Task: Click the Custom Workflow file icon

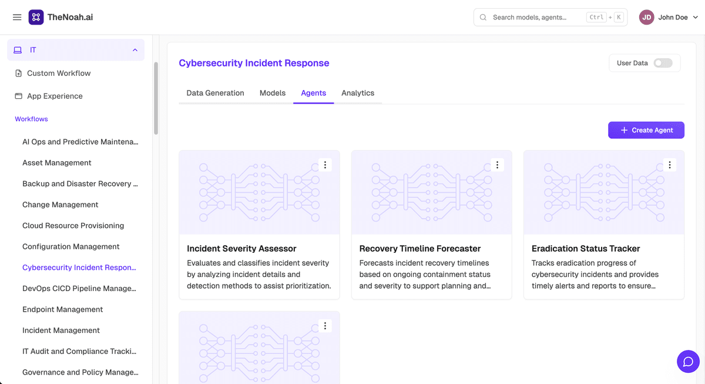Action: coord(18,73)
